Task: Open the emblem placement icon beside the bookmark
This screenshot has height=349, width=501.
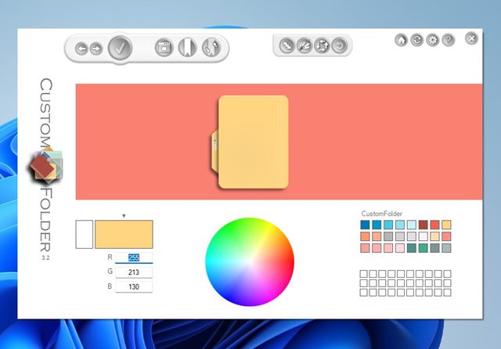Action: (x=211, y=48)
